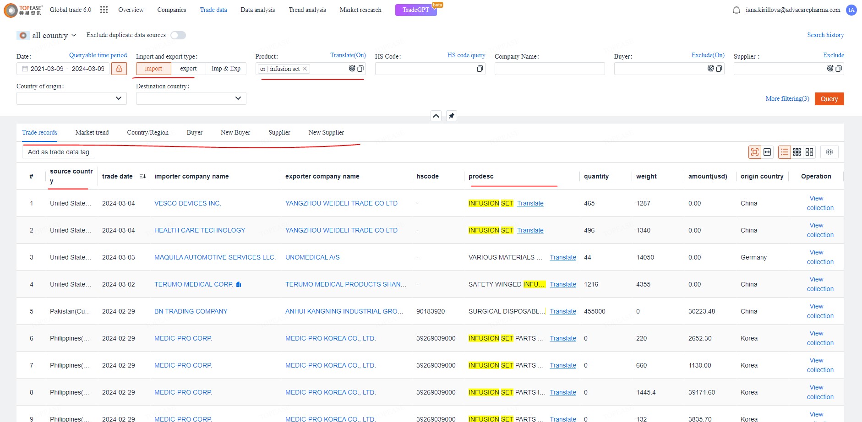Click the orange Query button
The height and width of the screenshot is (422, 862).
click(829, 99)
